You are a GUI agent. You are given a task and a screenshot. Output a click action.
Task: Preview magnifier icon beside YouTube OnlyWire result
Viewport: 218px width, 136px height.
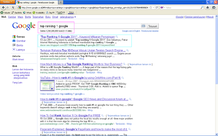point(123,78)
